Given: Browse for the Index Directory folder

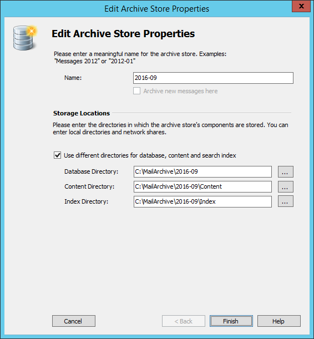Looking at the screenshot, I should tap(286, 201).
